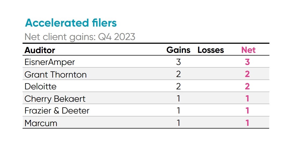303x168 pixels.
Task: Select Marcum's pink Net value
Action: tap(247, 123)
